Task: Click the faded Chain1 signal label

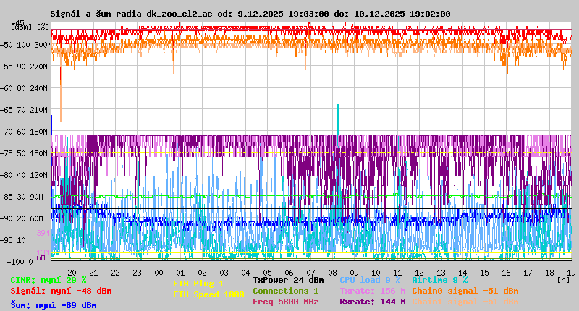Action: click(465, 302)
